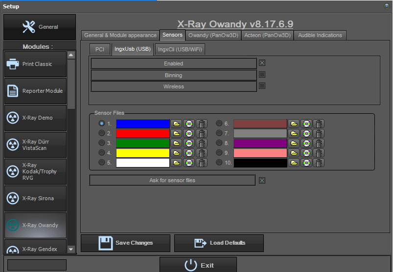
Task: Delete sensor file 8 with trash icon
Action: tap(319, 143)
